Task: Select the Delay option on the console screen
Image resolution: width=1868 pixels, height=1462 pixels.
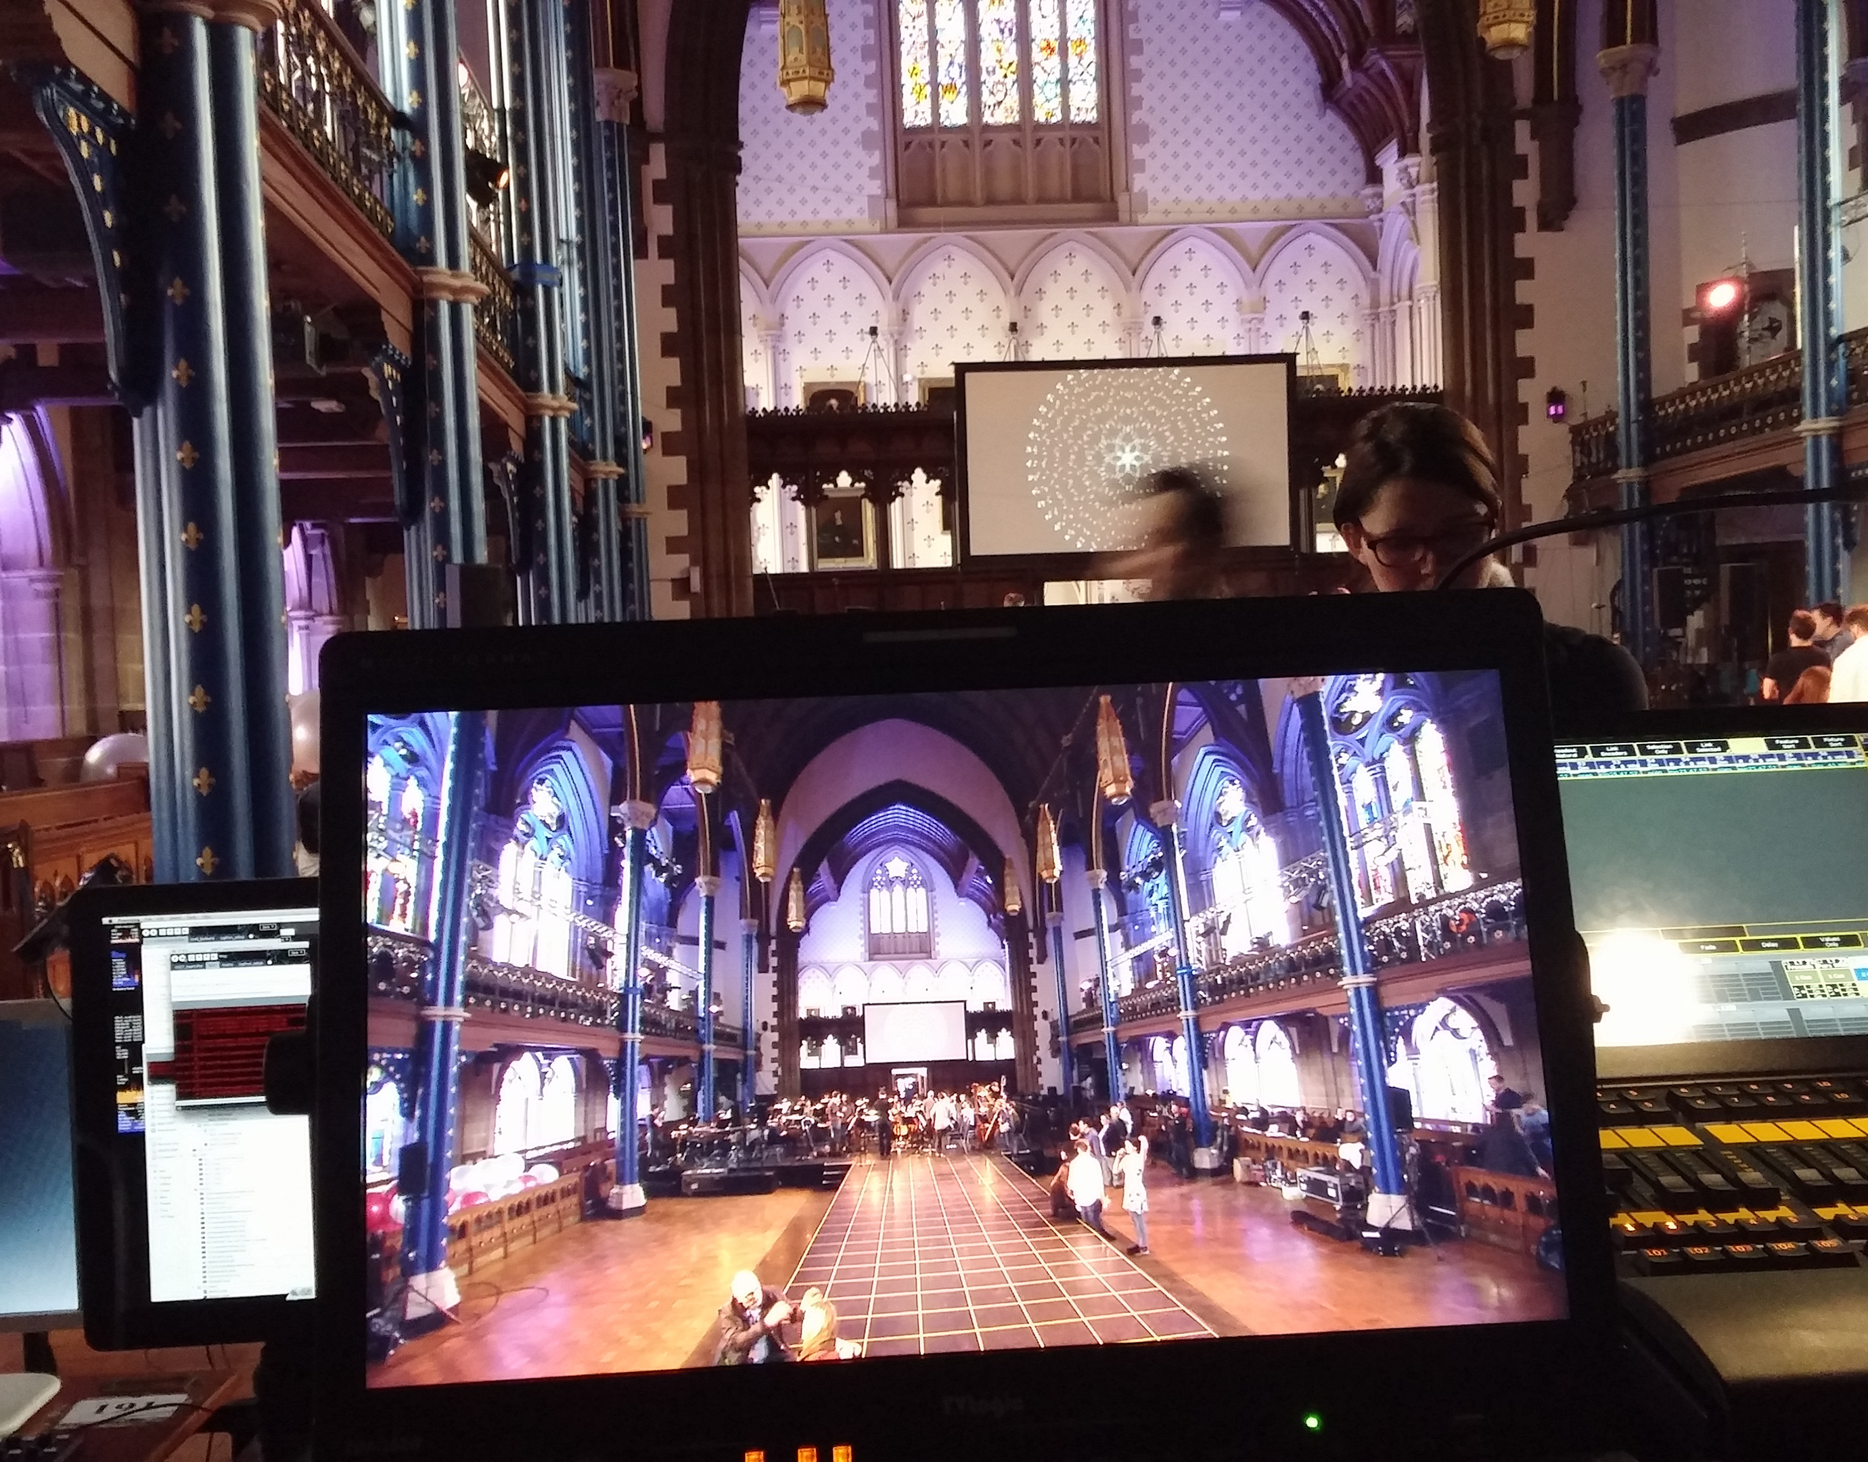Action: tap(1770, 945)
